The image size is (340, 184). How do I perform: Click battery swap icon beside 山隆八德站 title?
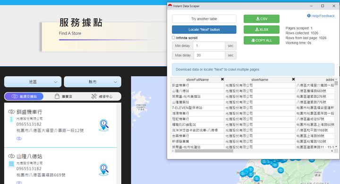11,156
